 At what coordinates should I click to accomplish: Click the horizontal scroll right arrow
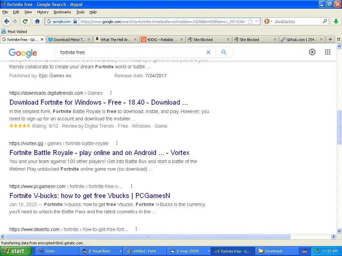(333, 236)
